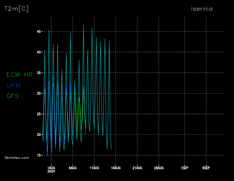Click the T2m[C] chart title
Image resolution: width=234 pixels, height=181 pixels.
[x=16, y=9]
